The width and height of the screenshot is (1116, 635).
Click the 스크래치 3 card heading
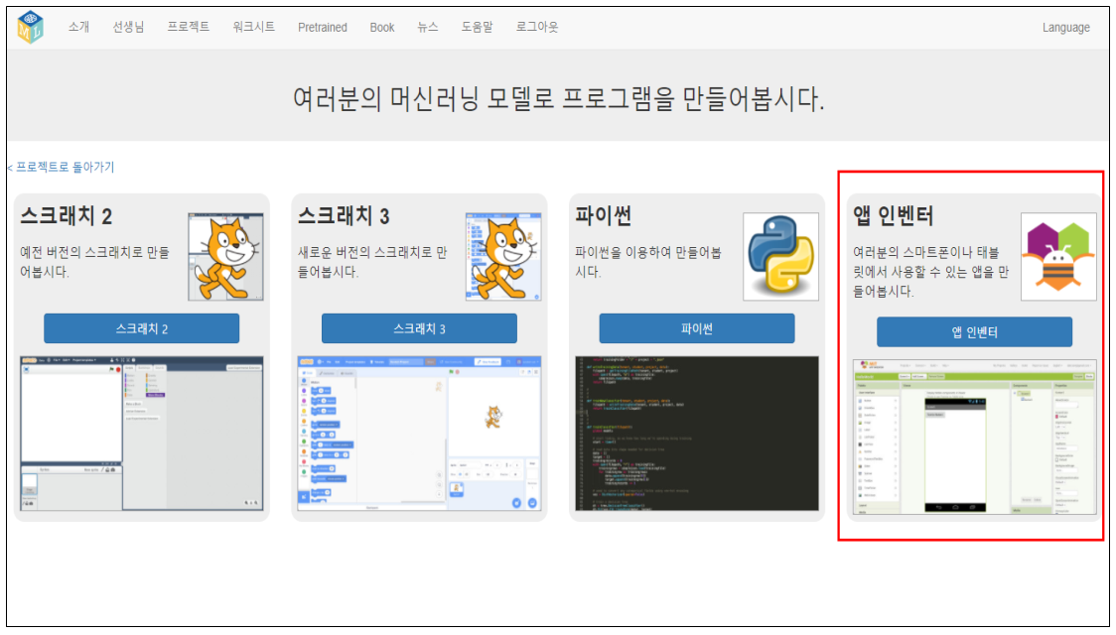(344, 215)
